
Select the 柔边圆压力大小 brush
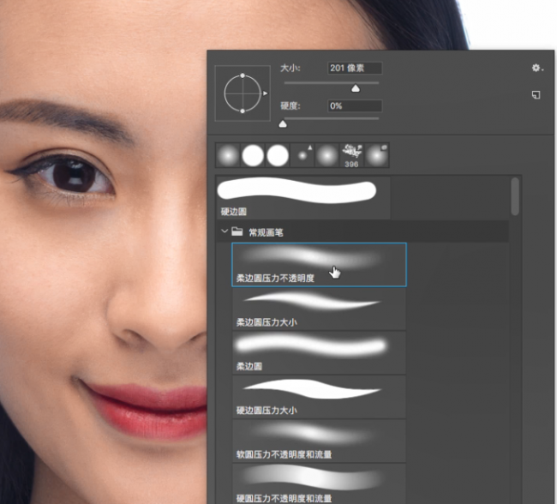(319, 309)
